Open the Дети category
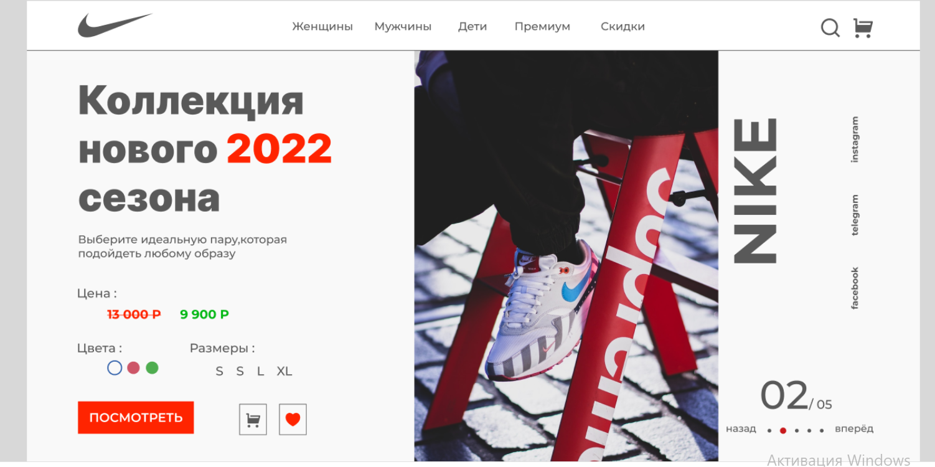This screenshot has height=467, width=935. (x=472, y=27)
